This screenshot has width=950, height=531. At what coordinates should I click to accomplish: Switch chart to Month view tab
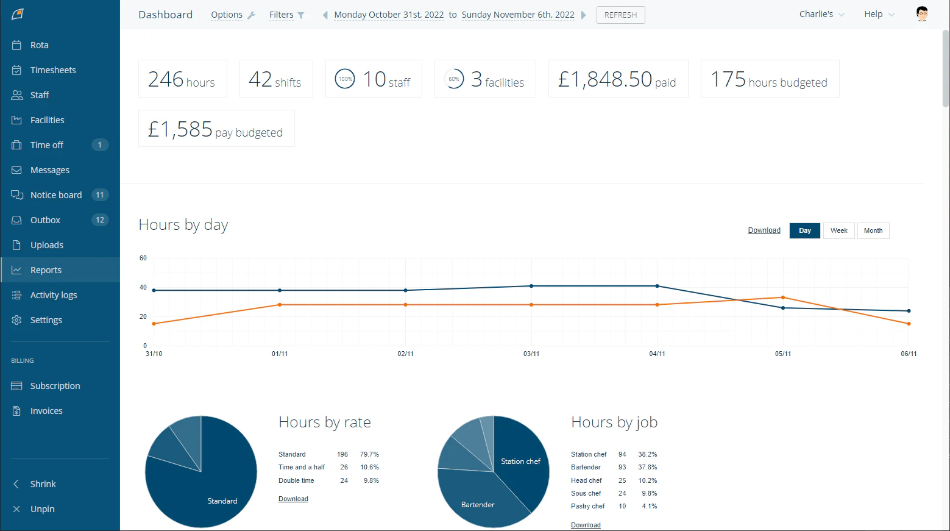(x=873, y=230)
